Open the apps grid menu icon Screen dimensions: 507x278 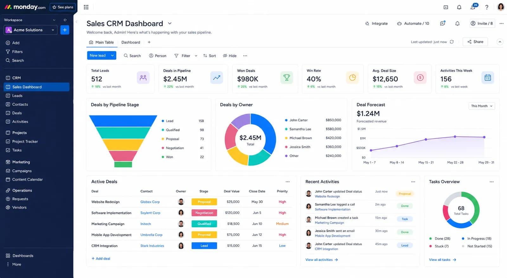(x=86, y=7)
